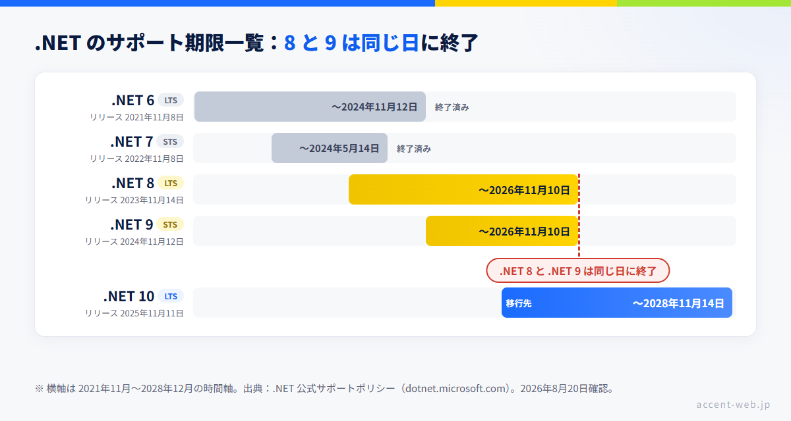Viewport: 791px width, 421px height.
Task: Click the blue .NET 10 support bar
Action: tap(617, 303)
